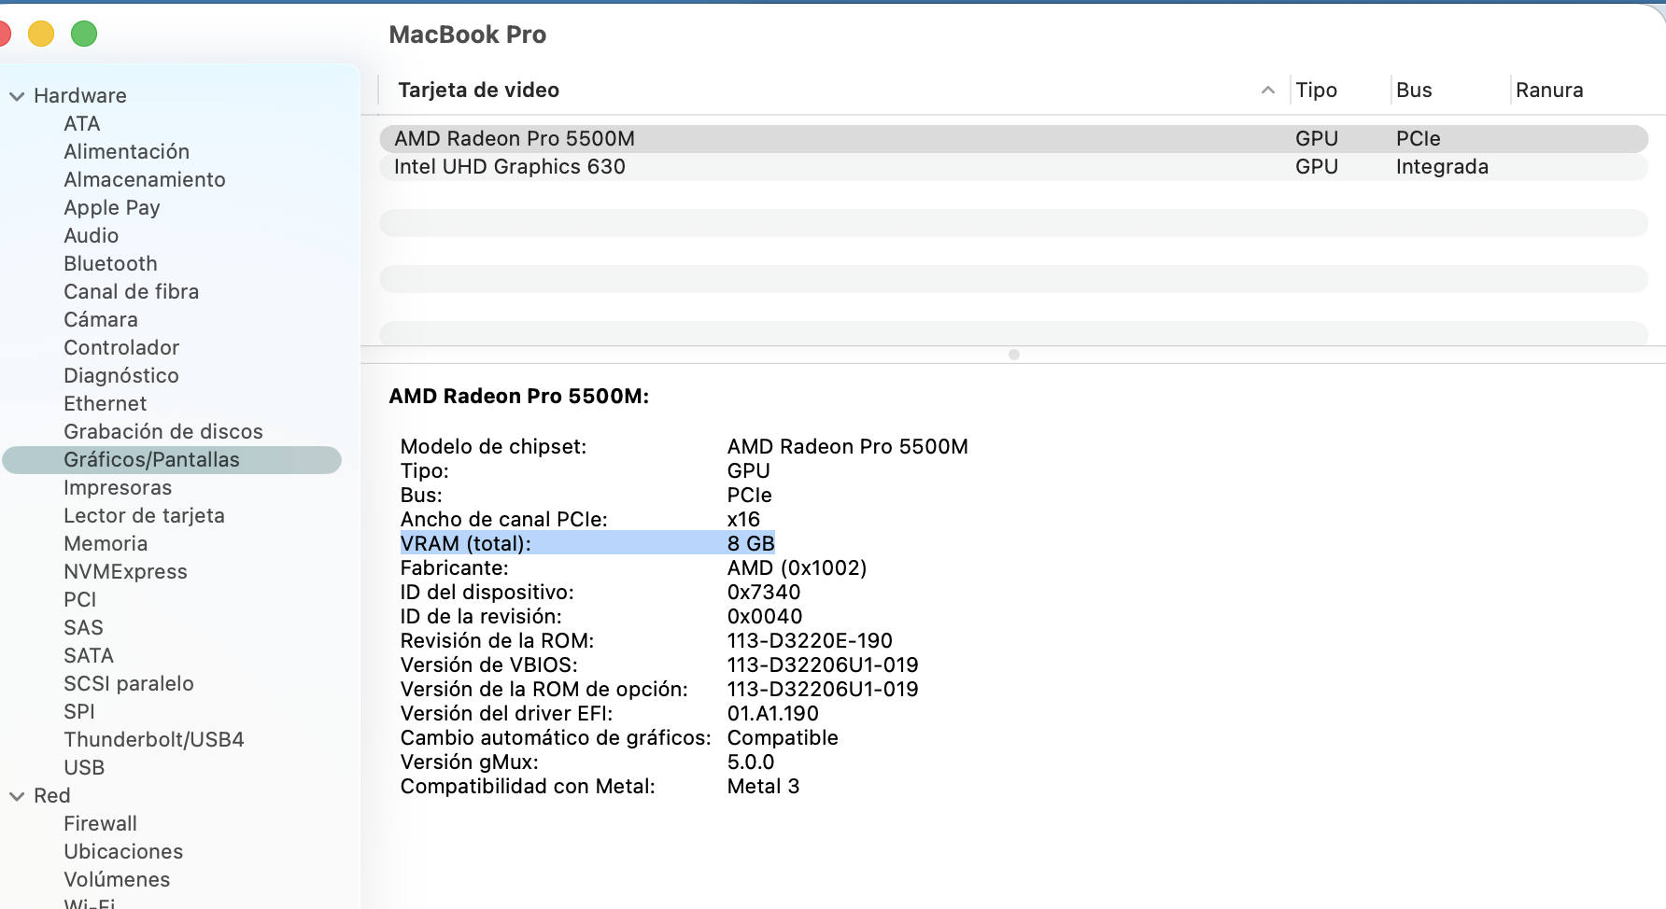The height and width of the screenshot is (909, 1666).
Task: Open Ubicaciones under Red
Action: pyautogui.click(x=123, y=851)
